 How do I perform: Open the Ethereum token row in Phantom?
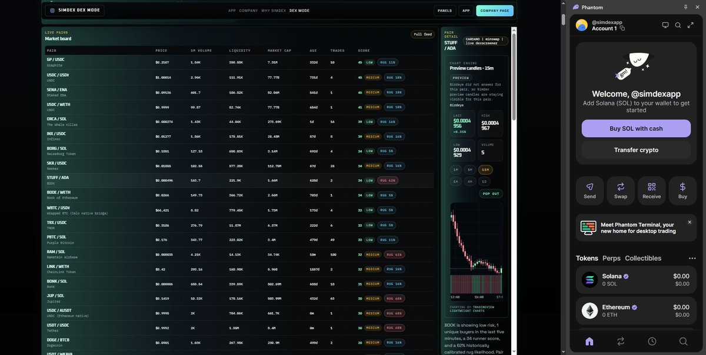(636, 311)
